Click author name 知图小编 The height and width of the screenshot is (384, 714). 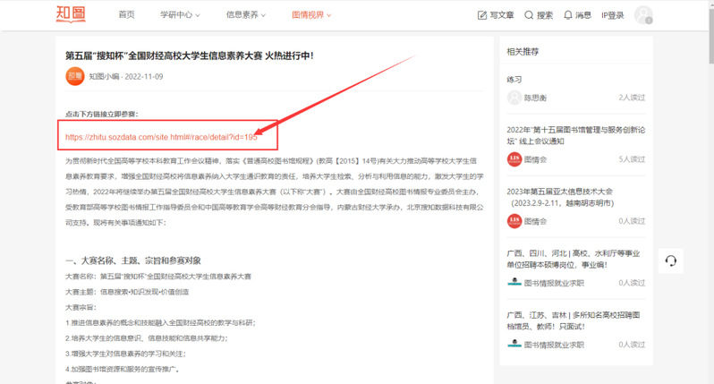(x=104, y=76)
